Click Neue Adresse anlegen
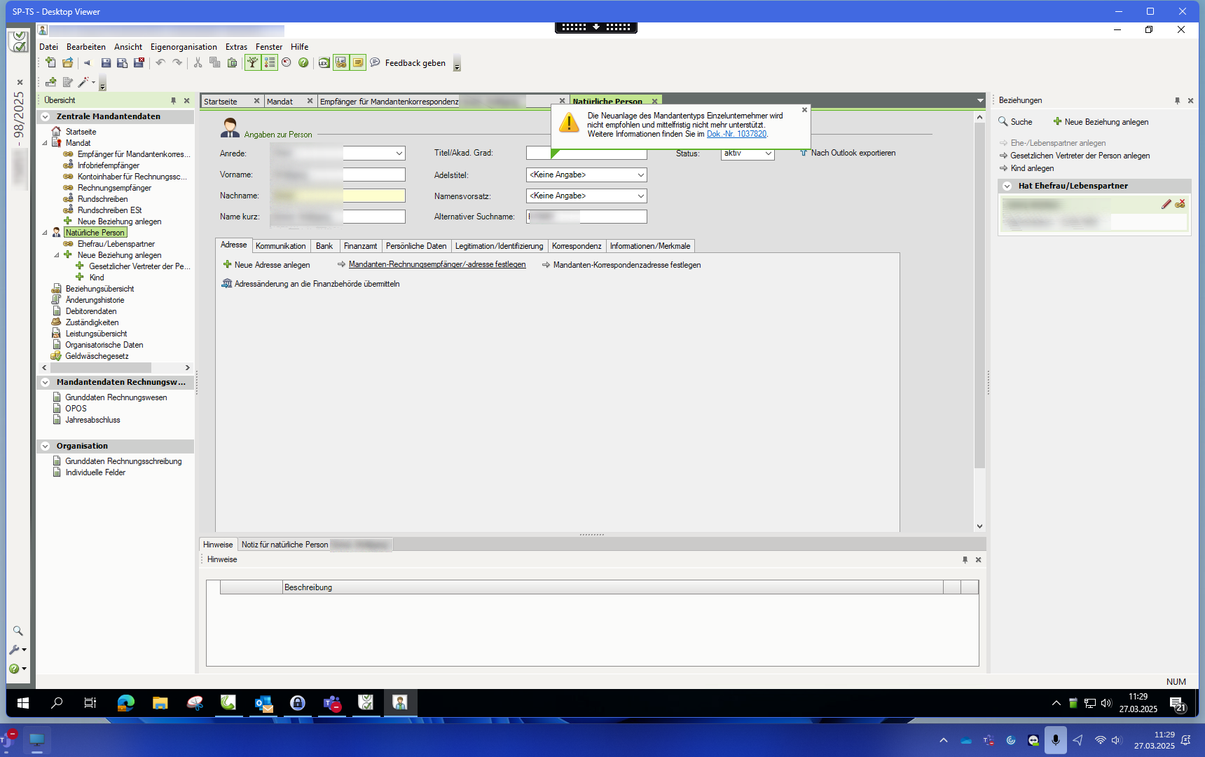1205x757 pixels. coord(272,265)
